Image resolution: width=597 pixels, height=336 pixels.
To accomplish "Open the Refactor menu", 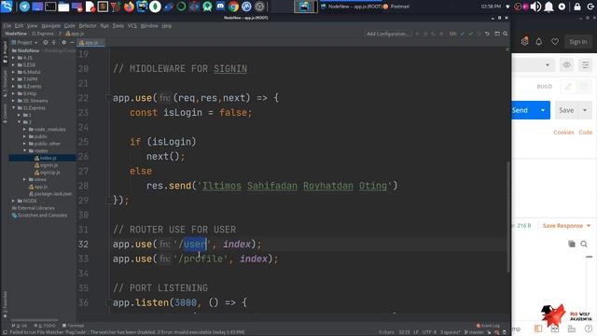I will tap(88, 26).
